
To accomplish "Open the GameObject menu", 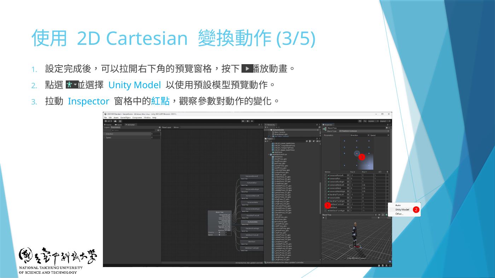I will [x=125, y=117].
